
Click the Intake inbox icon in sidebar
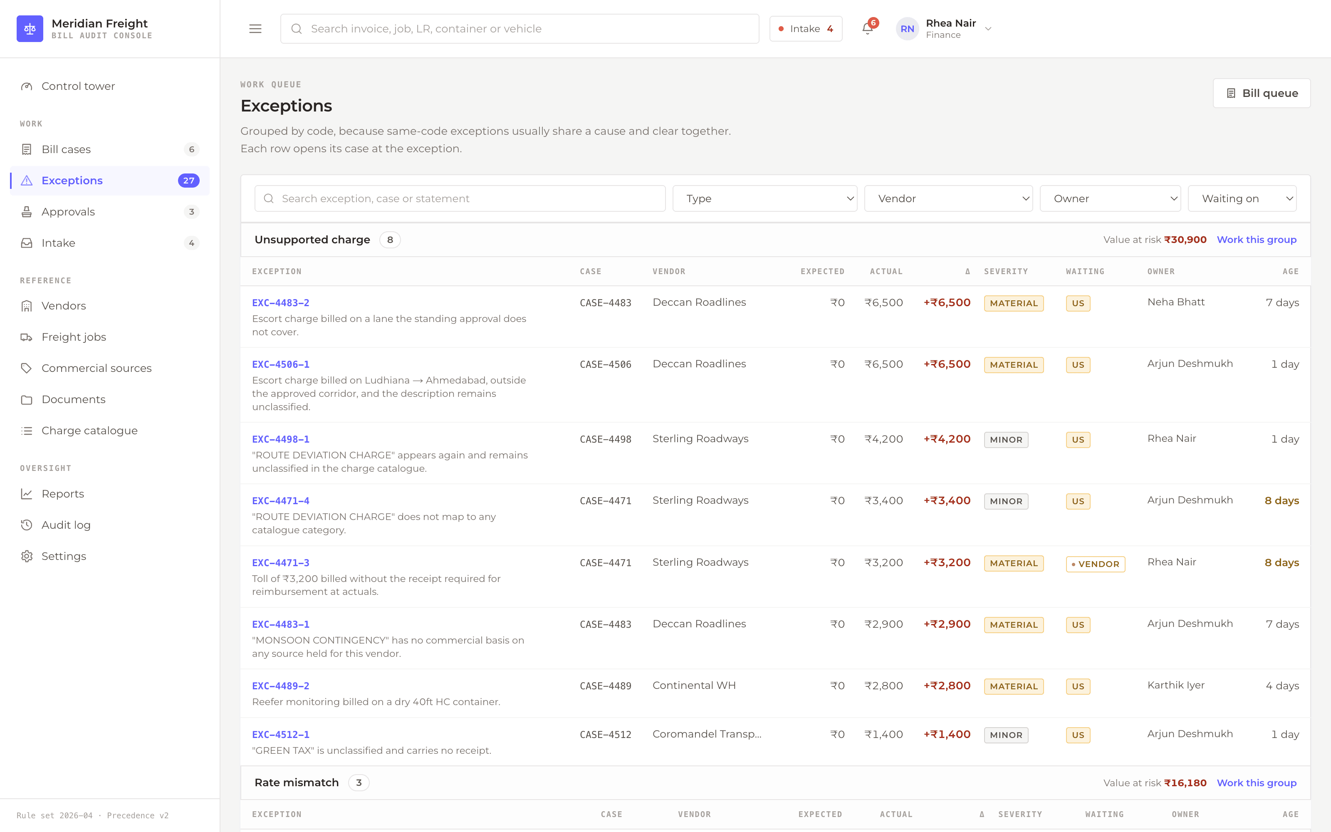click(x=26, y=243)
